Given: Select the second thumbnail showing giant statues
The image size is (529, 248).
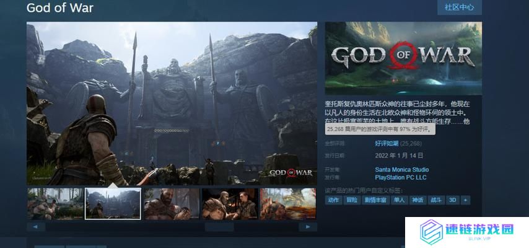Looking at the screenshot, I should tap(113, 203).
